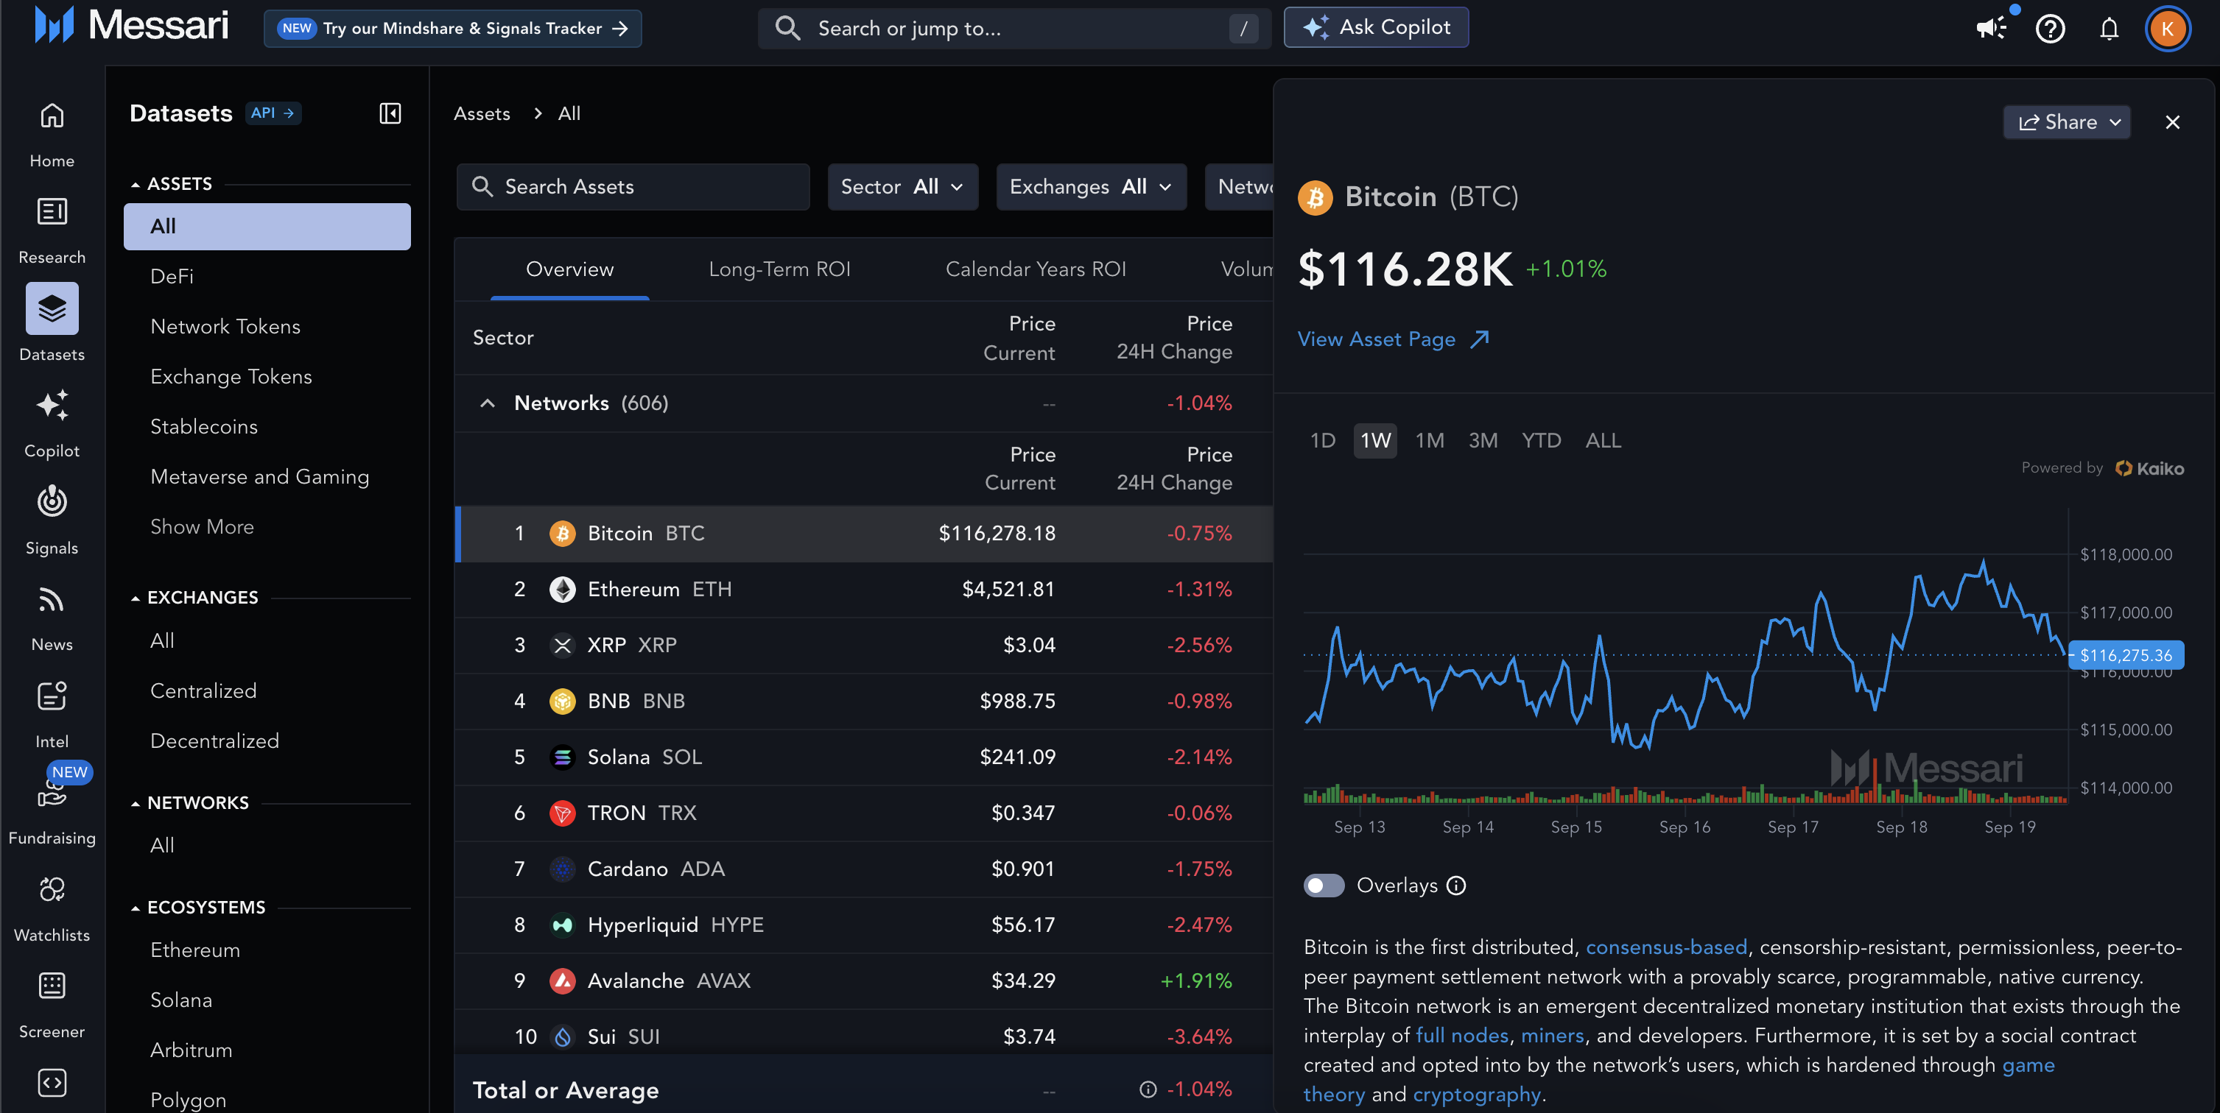Screen dimensions: 2220x1113
Task: Select the 3M chart timeframe
Action: click(1483, 441)
